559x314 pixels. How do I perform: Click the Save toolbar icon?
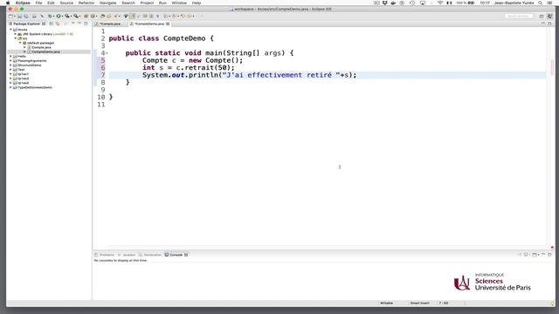pyautogui.click(x=19, y=16)
